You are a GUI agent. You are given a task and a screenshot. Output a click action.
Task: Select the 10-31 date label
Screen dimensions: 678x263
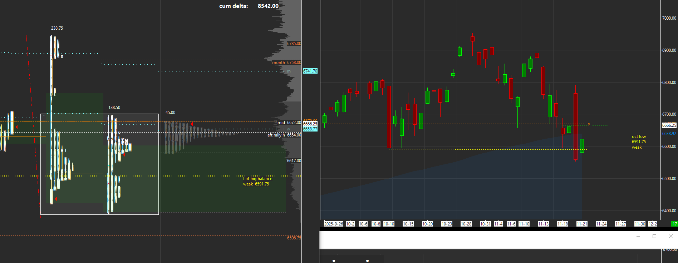(485, 224)
